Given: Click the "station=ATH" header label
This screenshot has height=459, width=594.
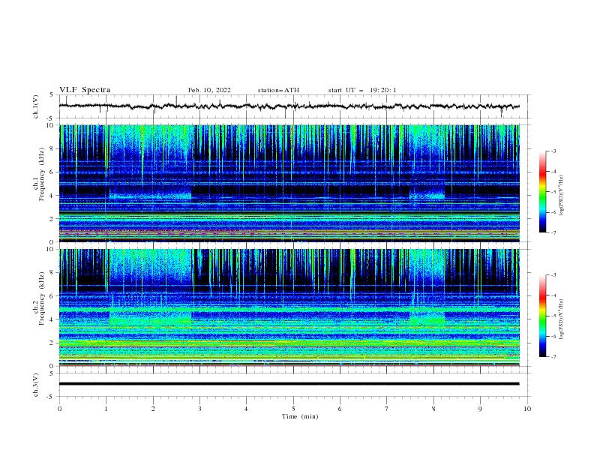Looking at the screenshot, I should click(278, 90).
